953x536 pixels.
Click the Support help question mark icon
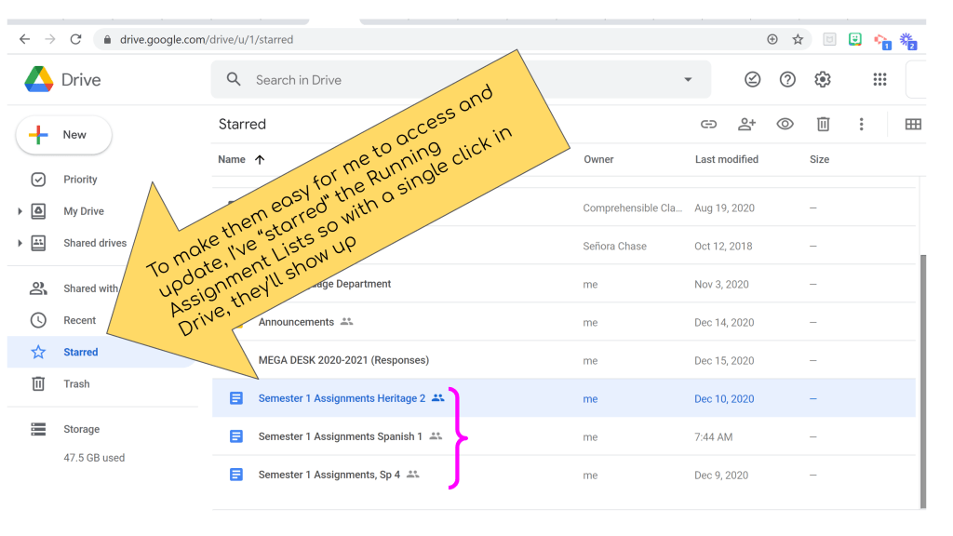(x=787, y=80)
